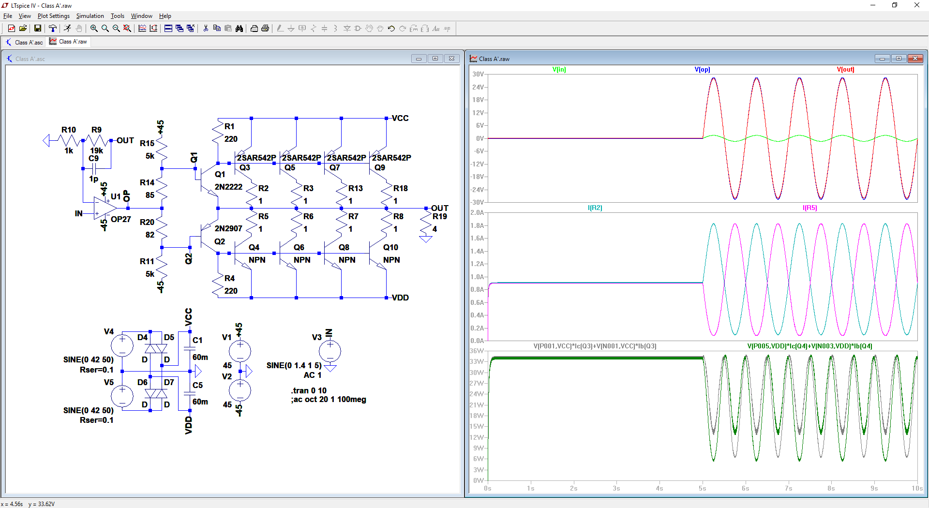Maximize the Class A'.asc schematic window
Viewport: 929px width, 508px height.
[435, 59]
